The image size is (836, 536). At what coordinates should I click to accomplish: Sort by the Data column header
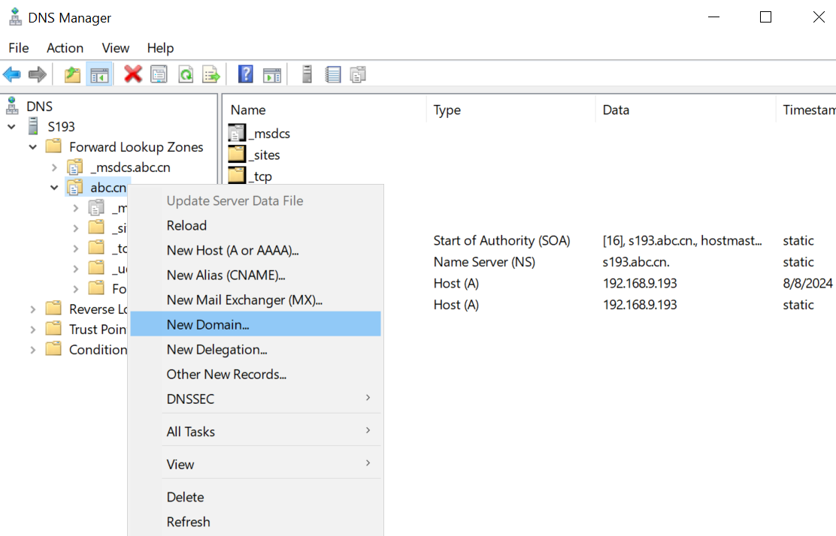[x=686, y=110]
